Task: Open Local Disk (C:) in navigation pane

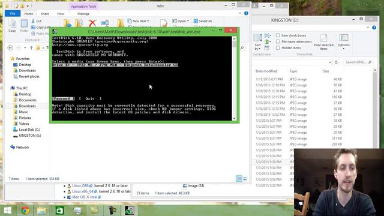Action: [29, 130]
